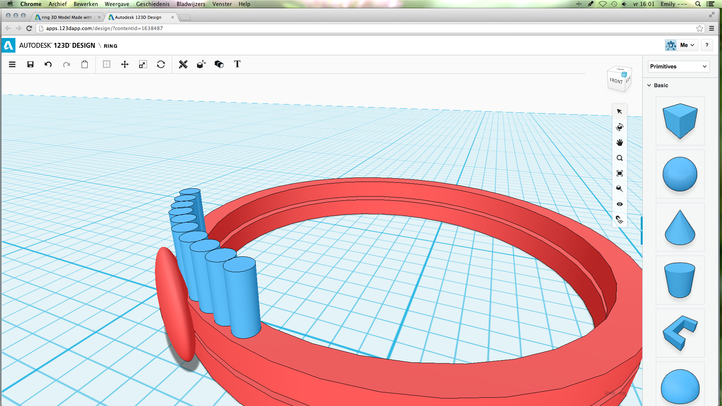The height and width of the screenshot is (406, 722).
Task: Select the Move tool
Action: point(125,64)
